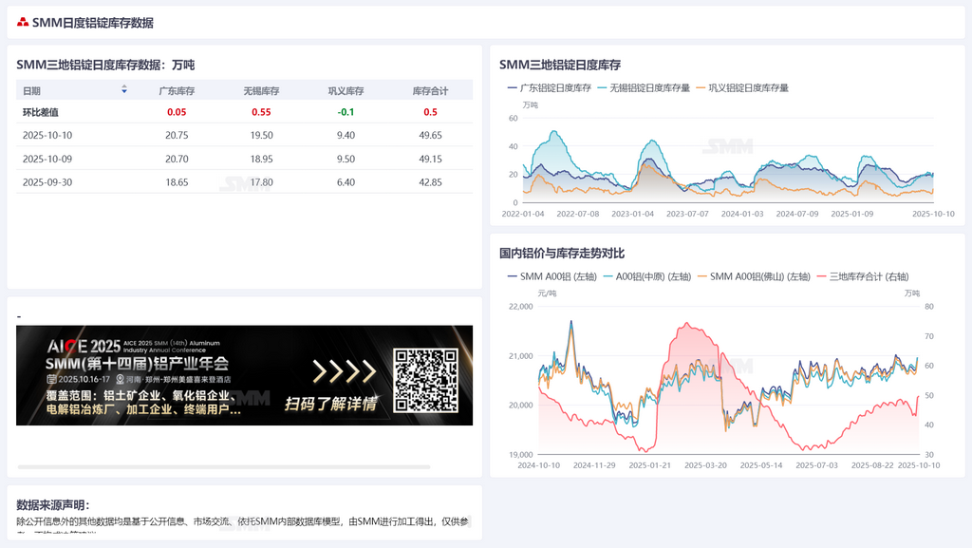Click the 49.65 total inventory cell
This screenshot has height=548, width=972.
pyautogui.click(x=430, y=135)
